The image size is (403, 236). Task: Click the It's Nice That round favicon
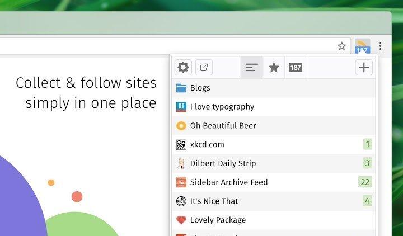coord(181,201)
